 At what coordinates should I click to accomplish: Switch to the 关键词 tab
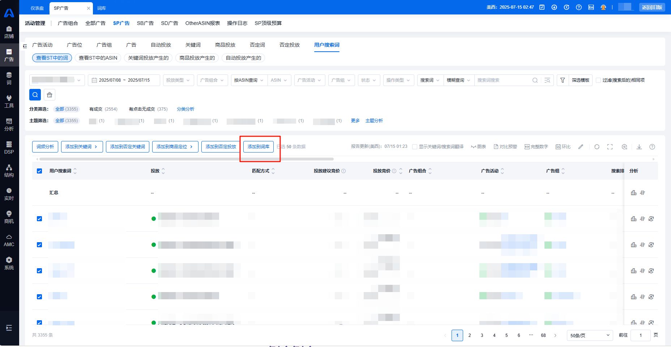pos(193,45)
